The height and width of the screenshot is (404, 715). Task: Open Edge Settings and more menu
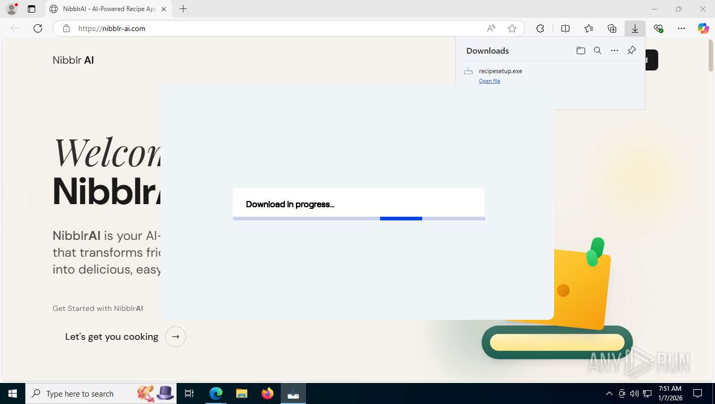pyautogui.click(x=681, y=28)
